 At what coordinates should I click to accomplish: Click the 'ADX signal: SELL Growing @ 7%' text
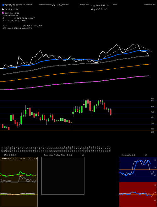[x=17, y=28]
